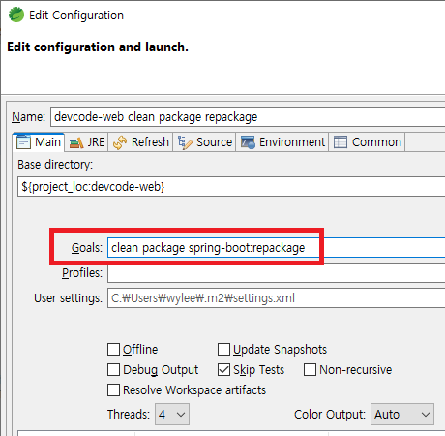445x436 pixels.
Task: Click the 'User settings:' label
Action: pyautogui.click(x=68, y=298)
